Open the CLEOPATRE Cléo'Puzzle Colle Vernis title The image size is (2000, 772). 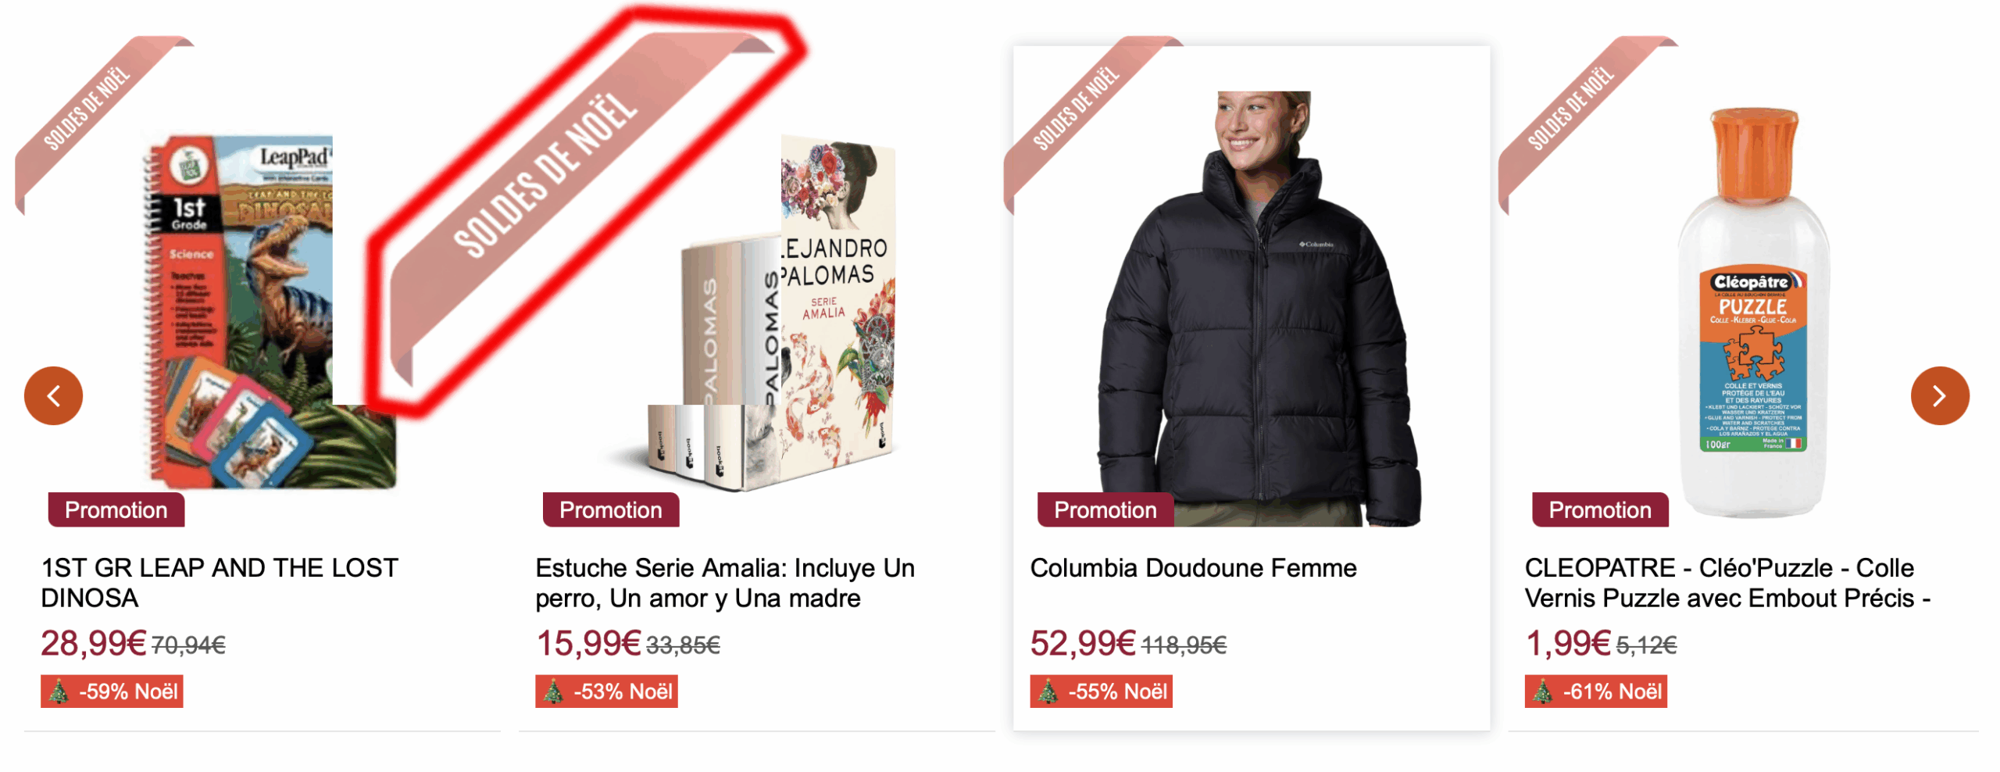(x=1727, y=582)
